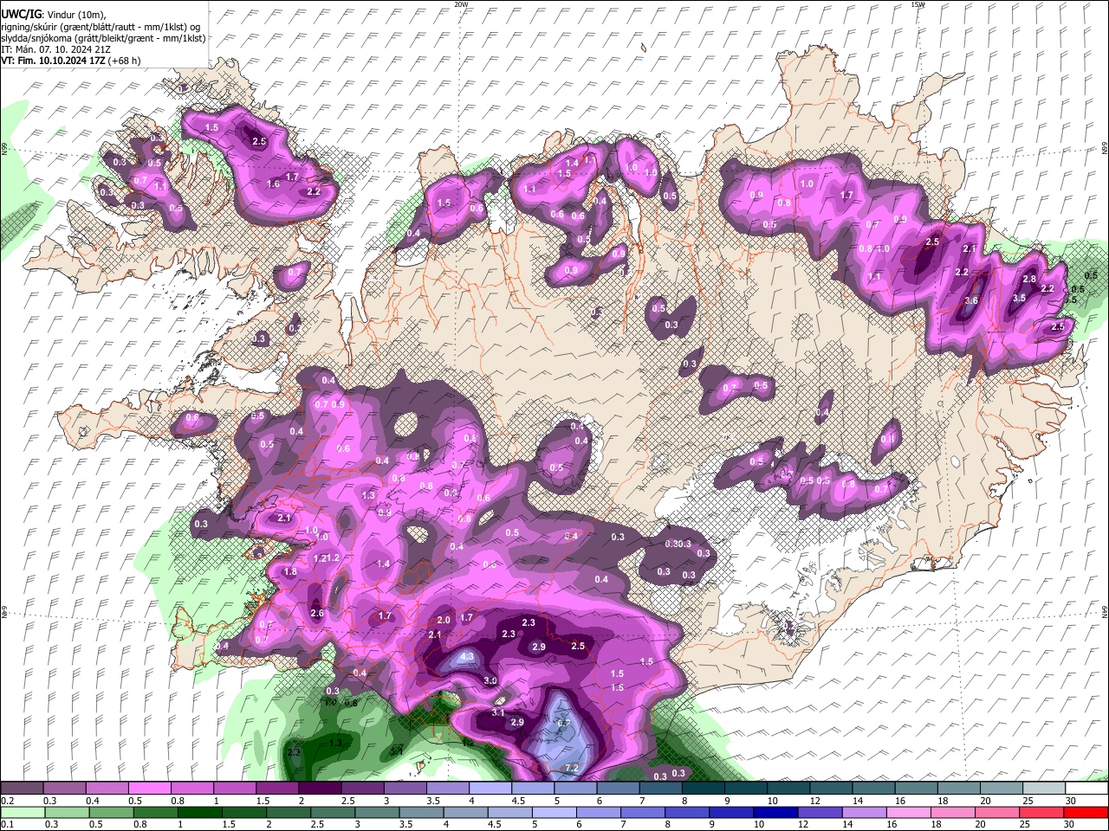Click the dark grey-purple first snow legend swatch
Screen dimensions: 1109x831
tap(23, 789)
